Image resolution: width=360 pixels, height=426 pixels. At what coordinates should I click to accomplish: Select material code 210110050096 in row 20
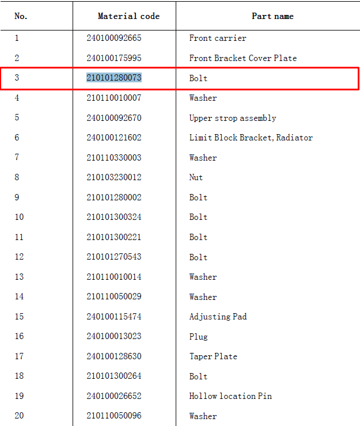click(x=114, y=416)
